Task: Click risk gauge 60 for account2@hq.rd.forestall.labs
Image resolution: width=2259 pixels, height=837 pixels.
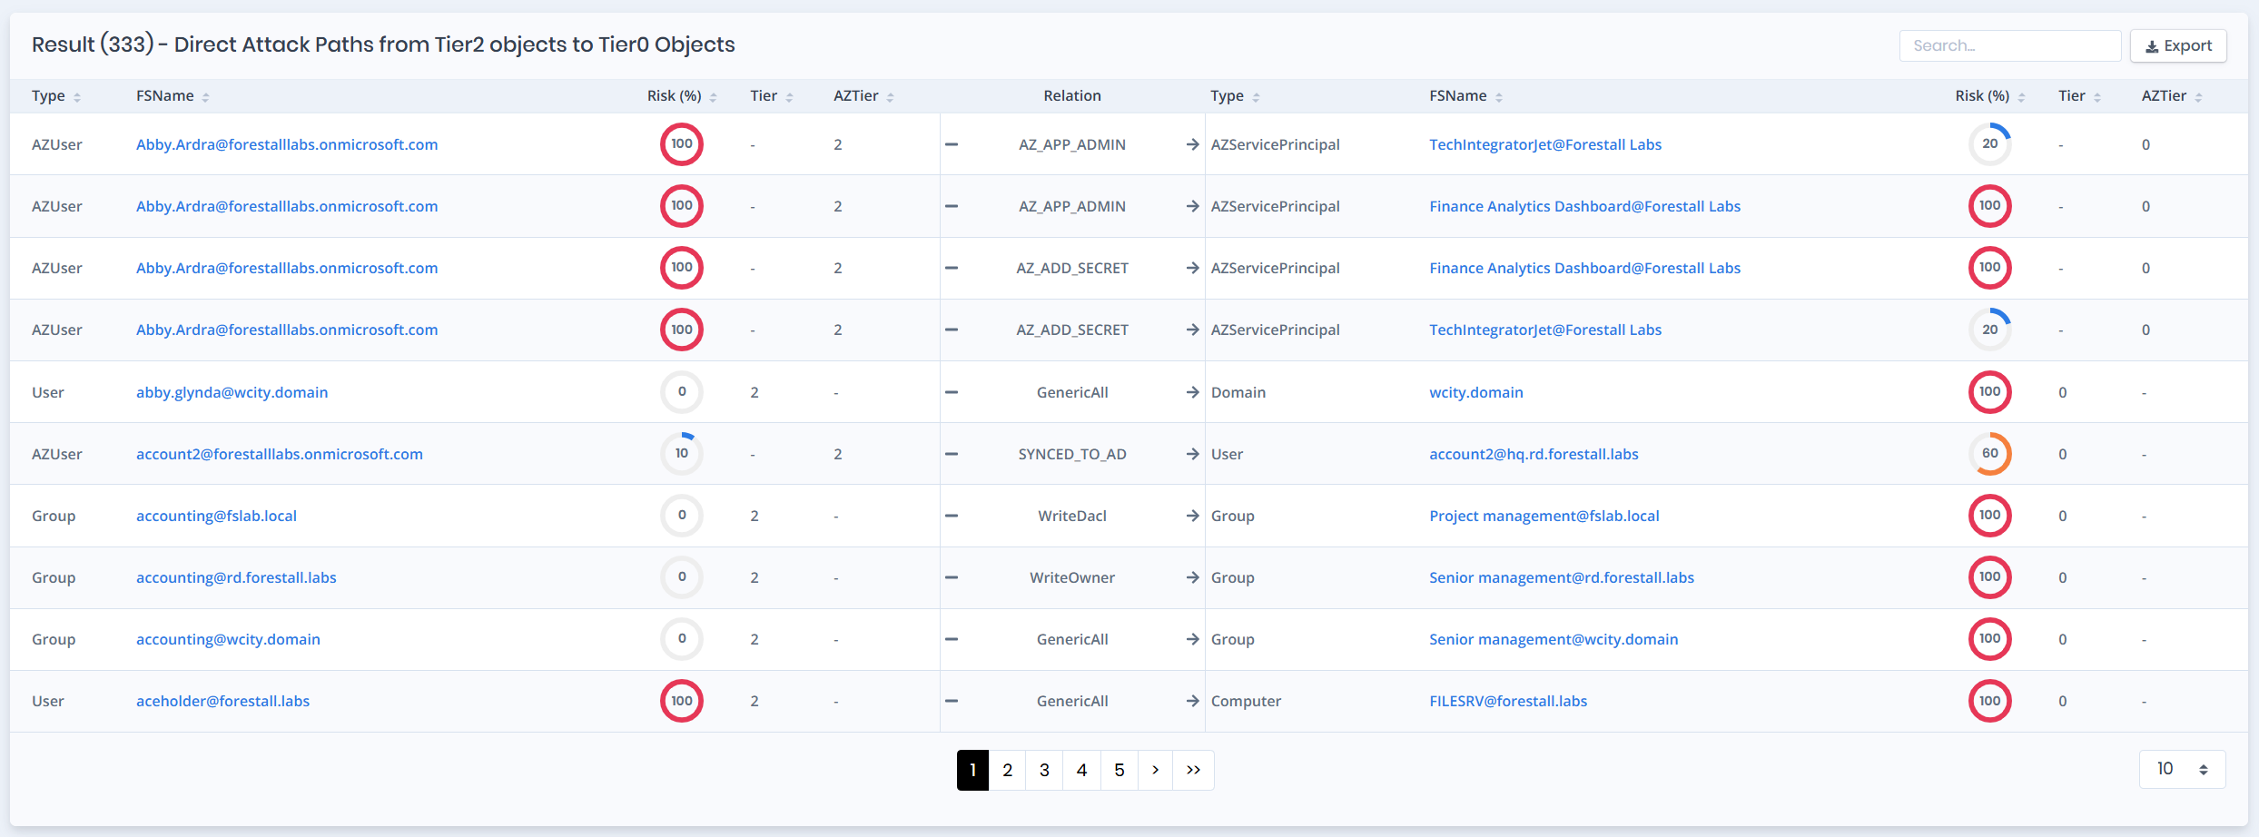Action: tap(1989, 454)
